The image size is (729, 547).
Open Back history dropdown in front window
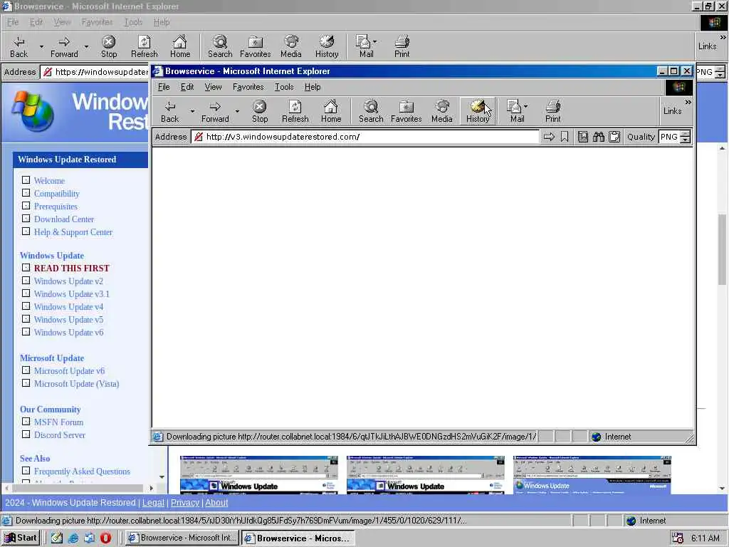coord(192,112)
